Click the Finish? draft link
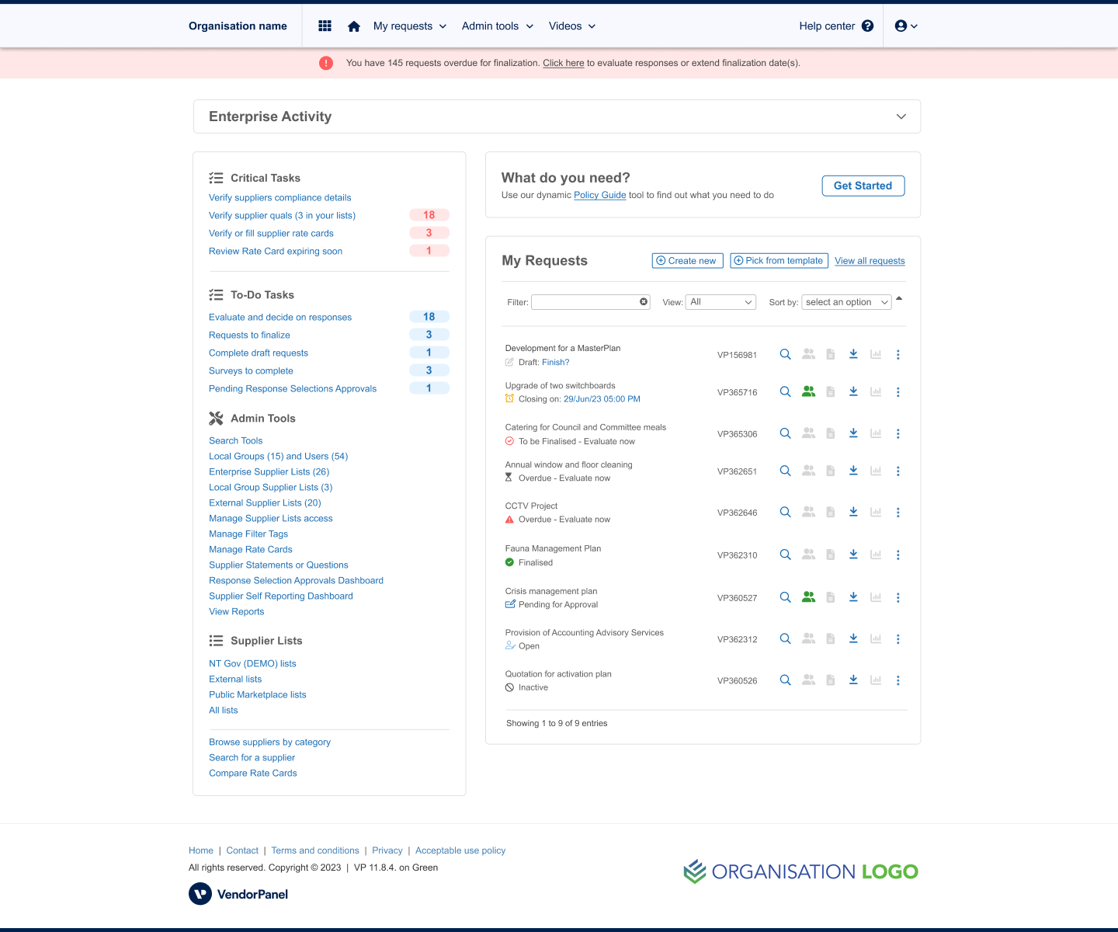Image resolution: width=1118 pixels, height=932 pixels. pos(556,362)
